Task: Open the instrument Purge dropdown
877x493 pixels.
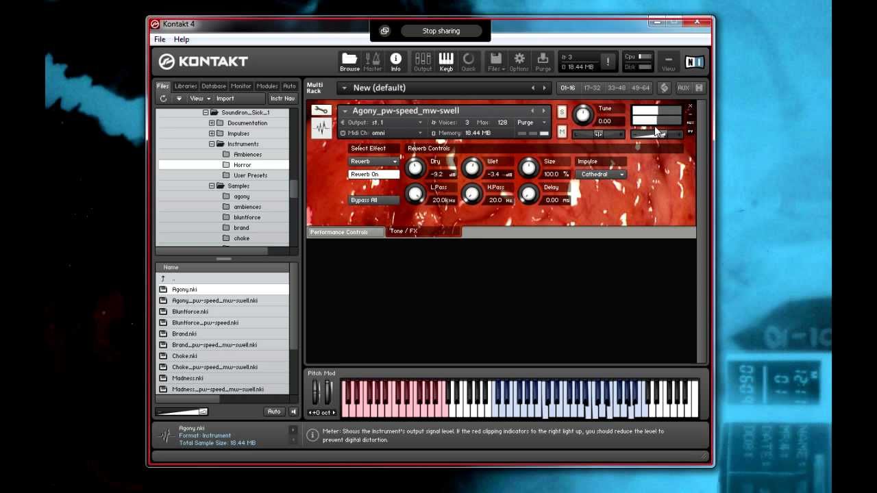Action: (532, 123)
